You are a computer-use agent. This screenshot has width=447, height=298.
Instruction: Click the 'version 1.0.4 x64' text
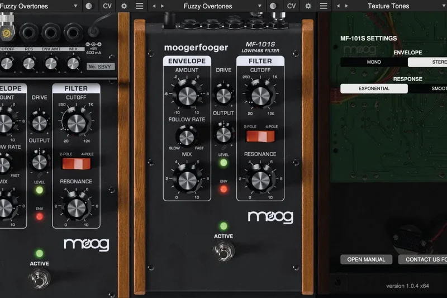408,286
